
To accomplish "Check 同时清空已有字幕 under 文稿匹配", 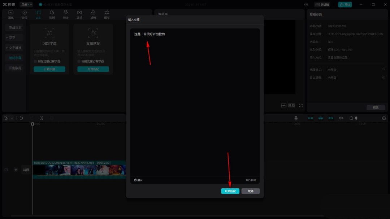I will (79, 61).
